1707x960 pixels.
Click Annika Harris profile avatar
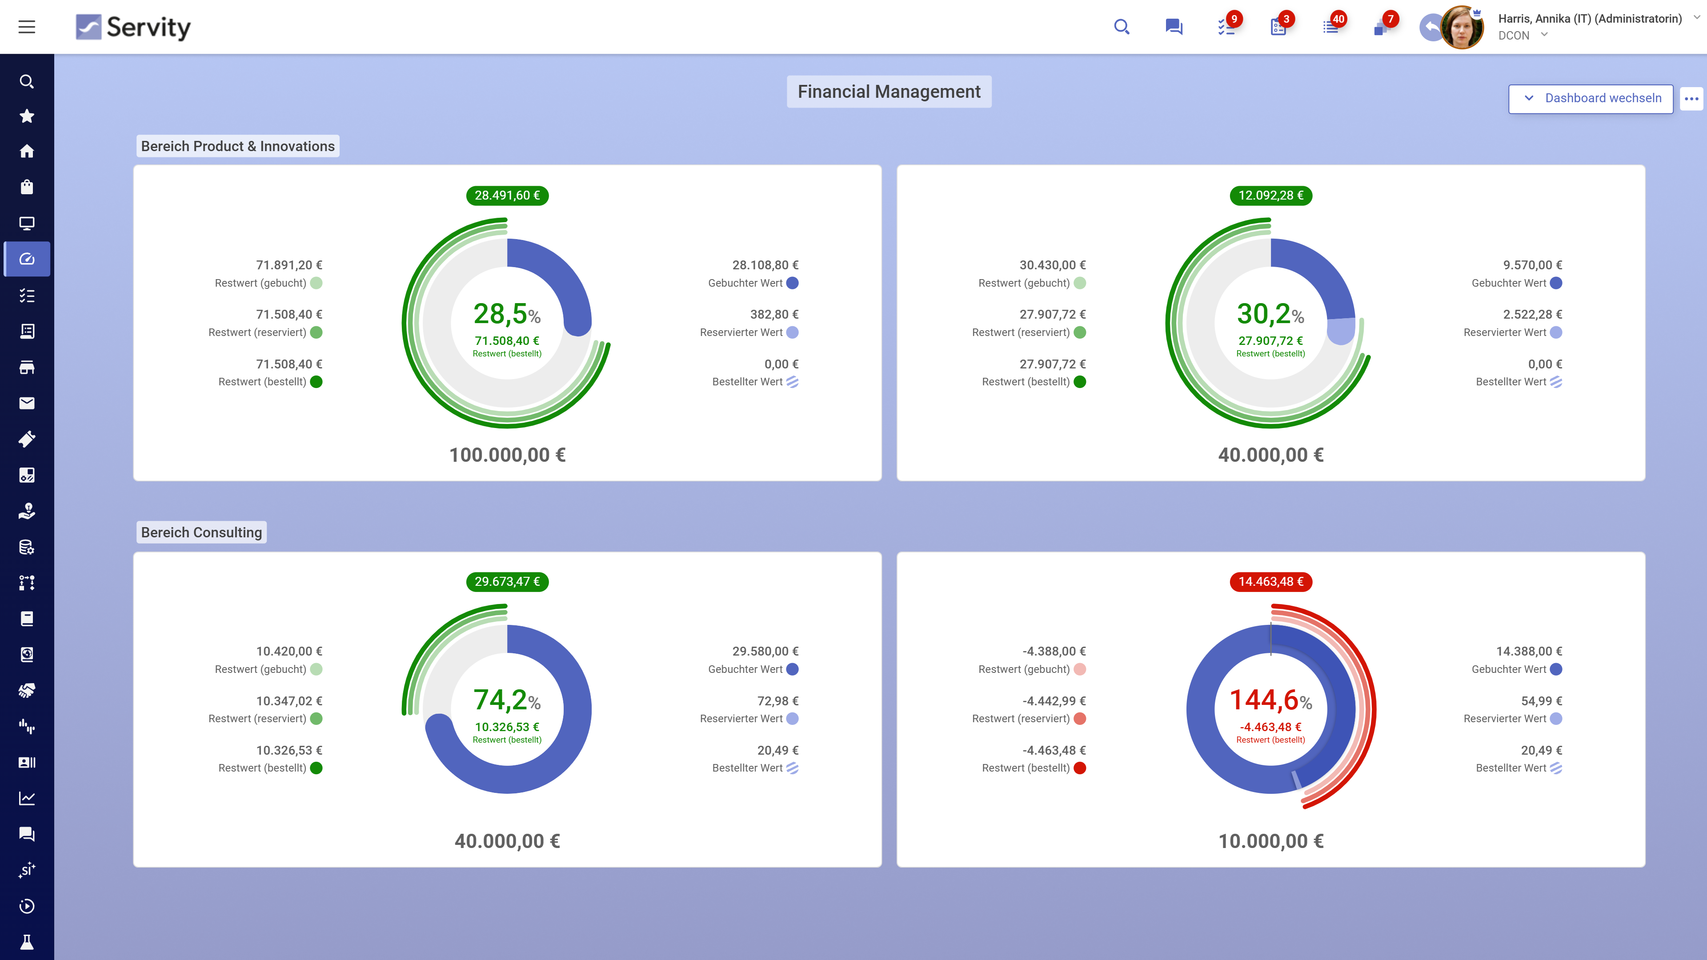[1462, 27]
